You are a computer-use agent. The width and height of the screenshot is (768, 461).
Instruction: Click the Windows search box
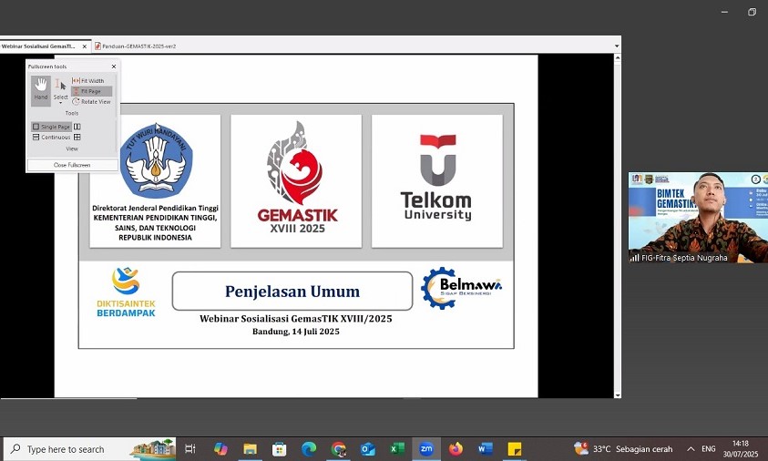pos(89,449)
